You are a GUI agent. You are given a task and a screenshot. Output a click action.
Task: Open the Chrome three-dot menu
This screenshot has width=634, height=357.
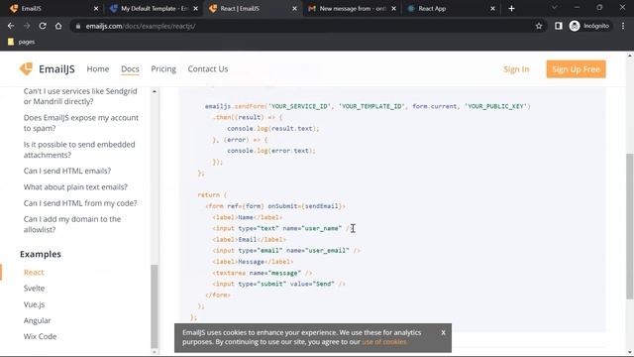pos(623,26)
